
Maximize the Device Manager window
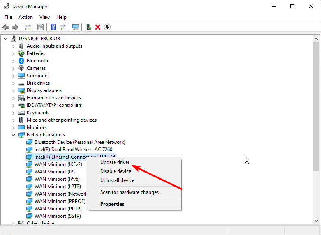pyautogui.click(x=292, y=6)
